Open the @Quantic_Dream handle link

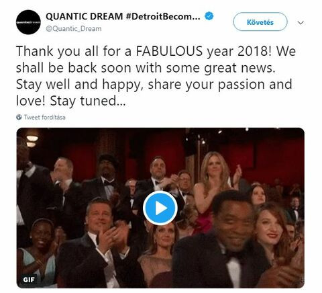coord(74,29)
